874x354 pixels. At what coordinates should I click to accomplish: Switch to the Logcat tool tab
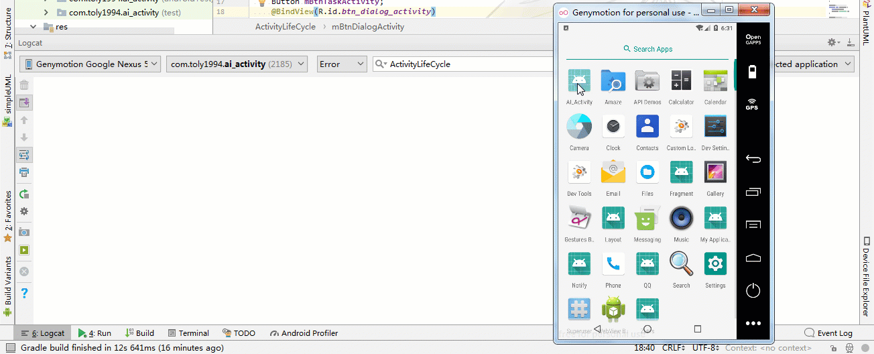pos(43,333)
